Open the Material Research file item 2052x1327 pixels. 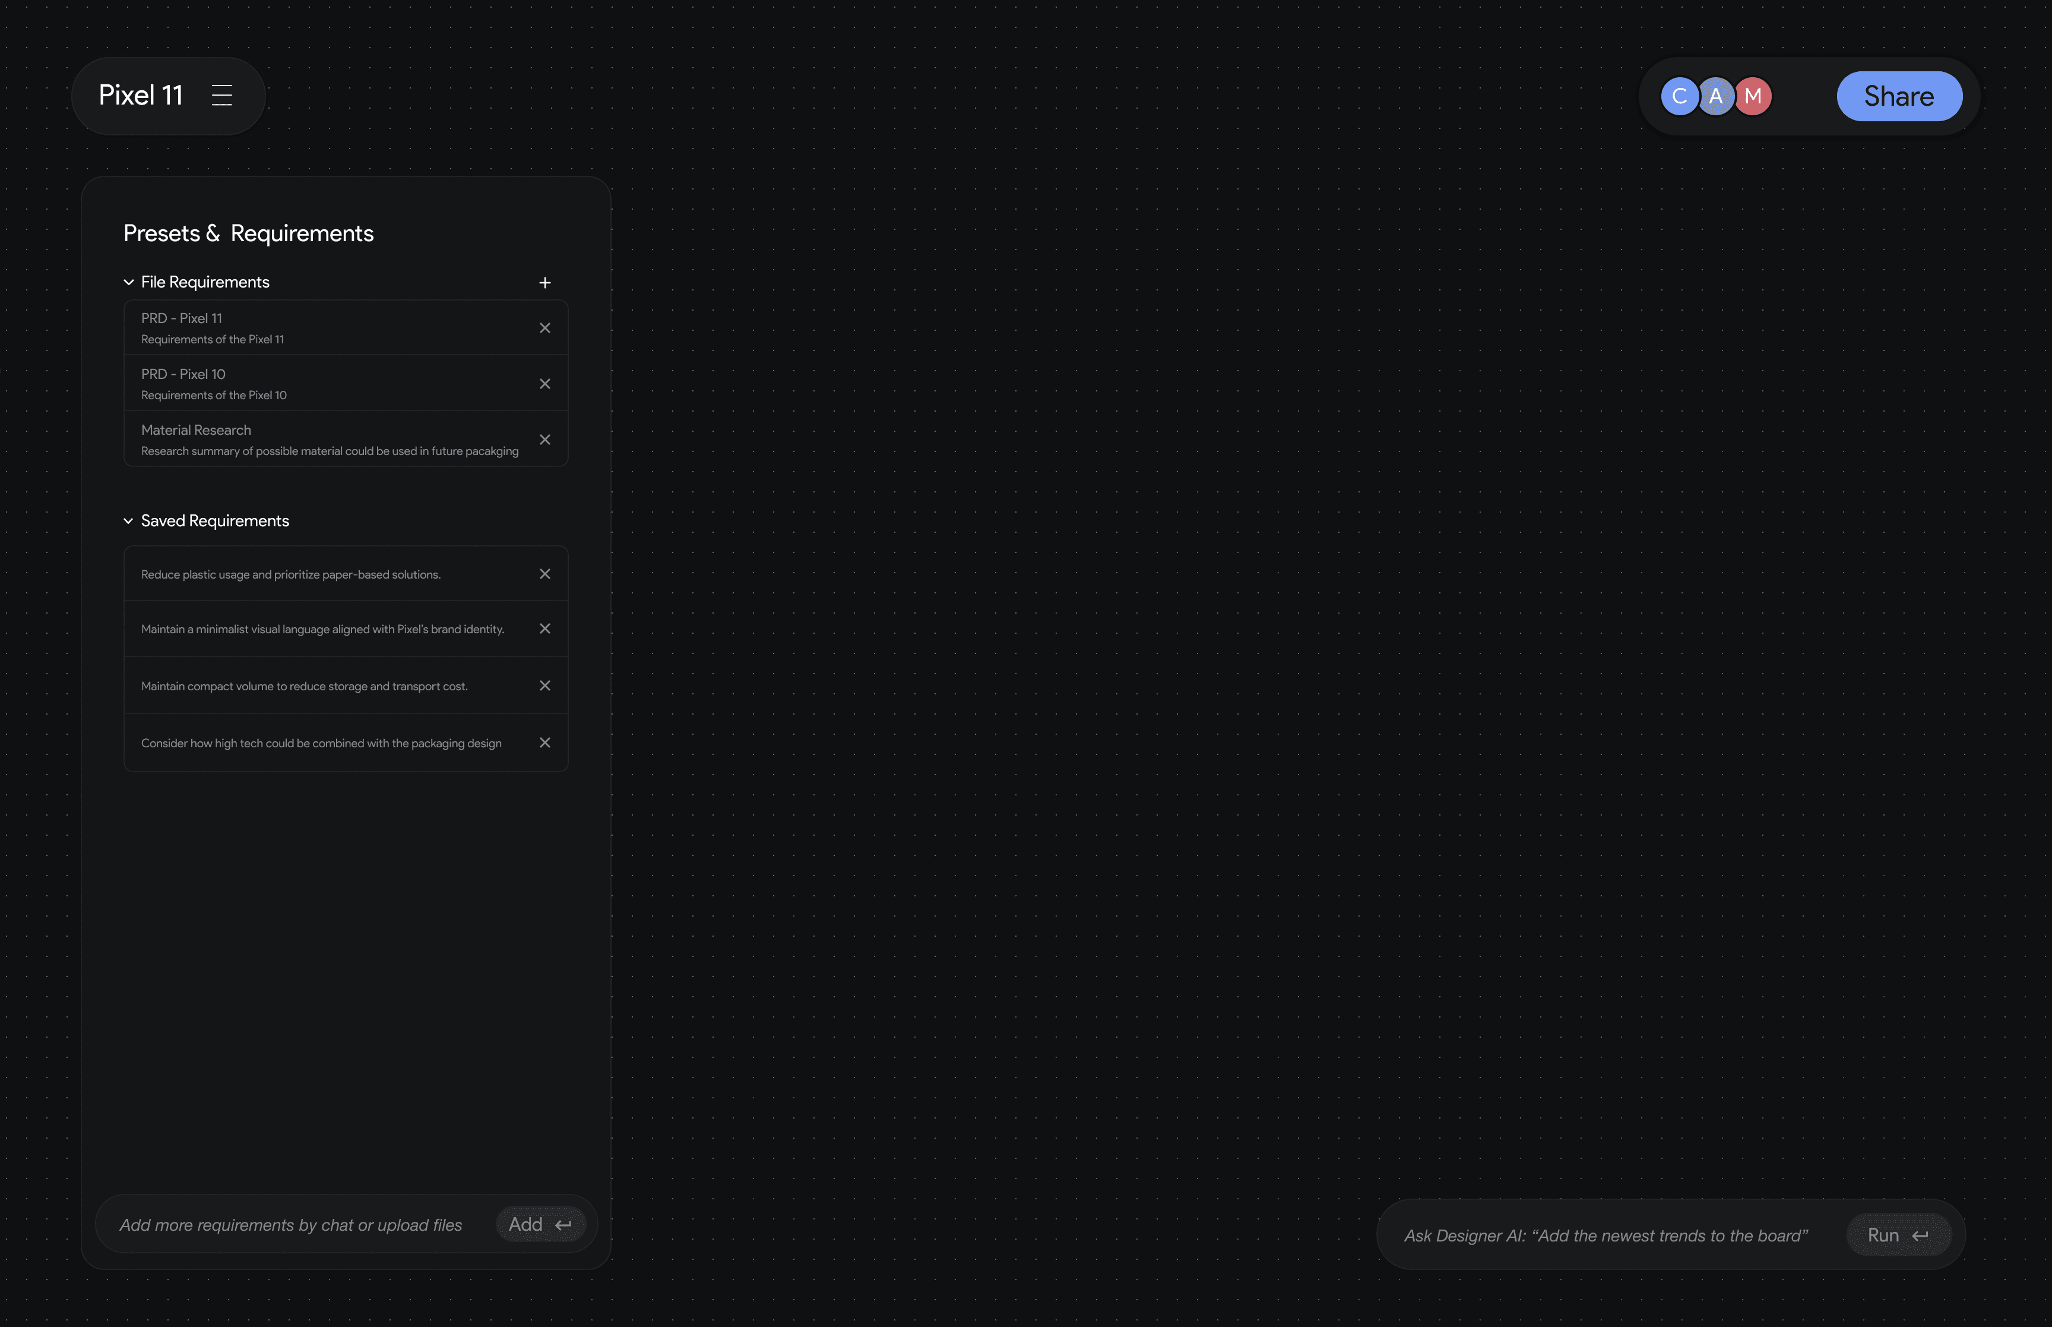coord(329,440)
